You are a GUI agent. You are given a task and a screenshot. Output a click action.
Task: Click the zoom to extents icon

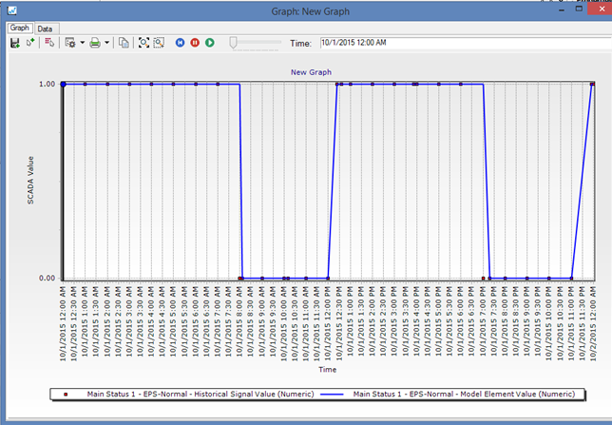click(x=143, y=43)
